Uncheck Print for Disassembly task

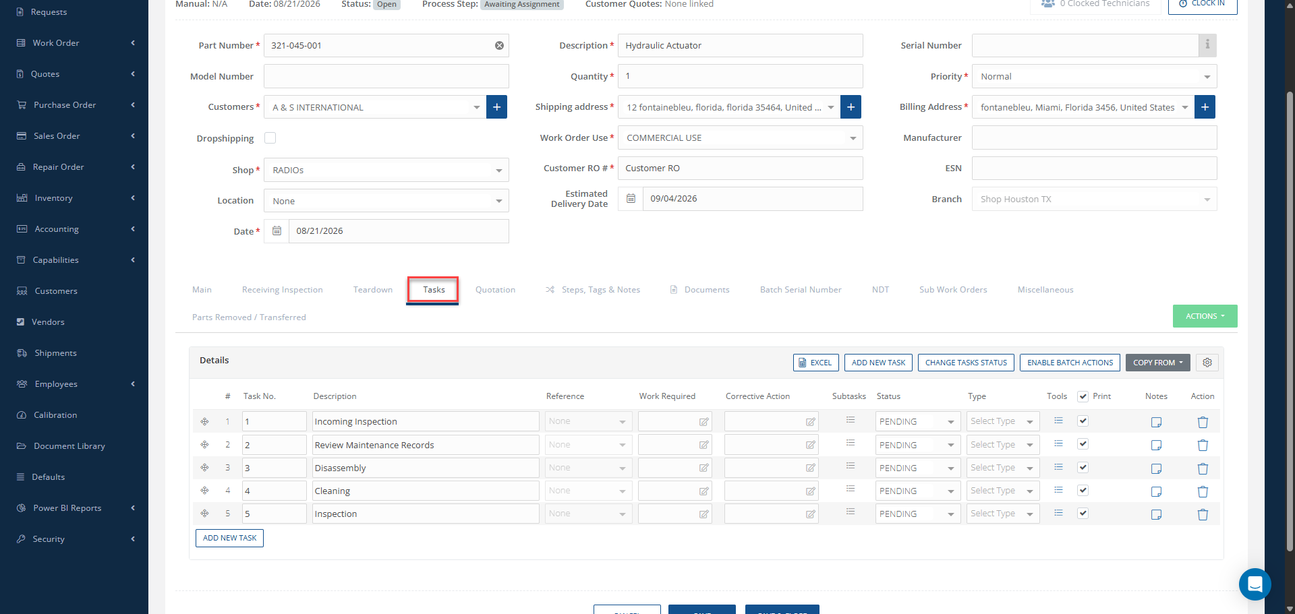(1083, 467)
